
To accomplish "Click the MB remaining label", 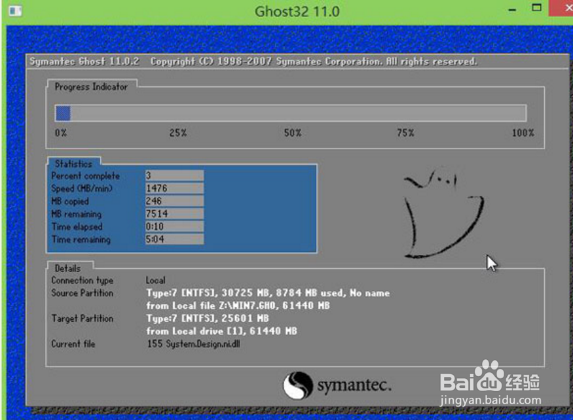I will (77, 214).
